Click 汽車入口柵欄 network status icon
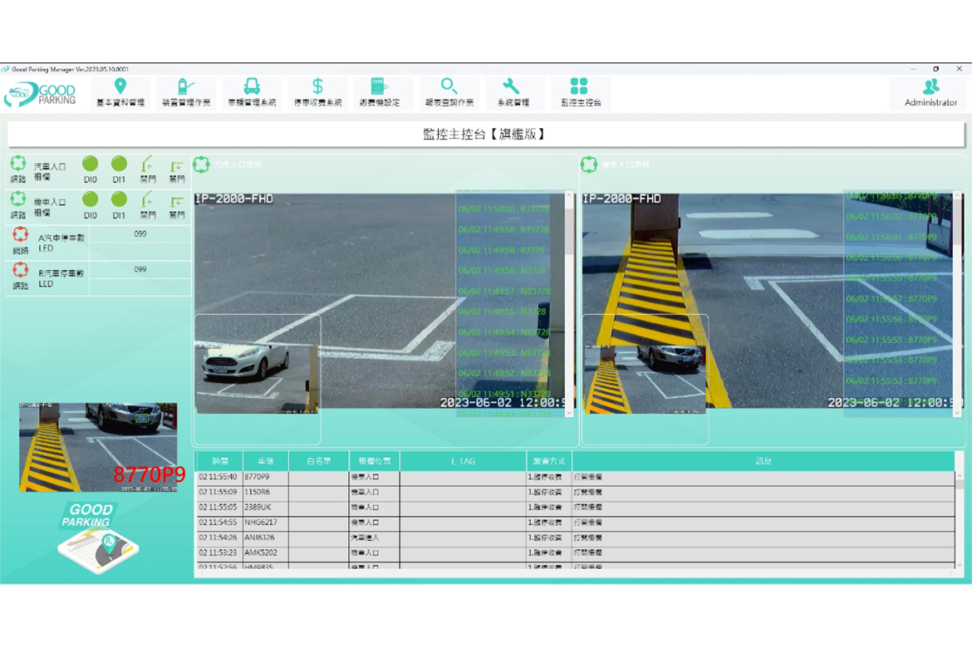 (x=18, y=163)
